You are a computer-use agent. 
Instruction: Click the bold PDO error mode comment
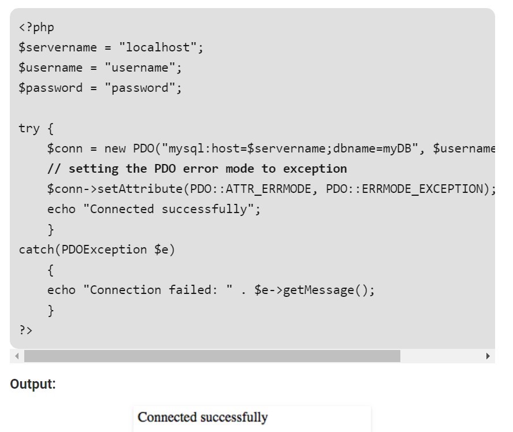coord(197,169)
